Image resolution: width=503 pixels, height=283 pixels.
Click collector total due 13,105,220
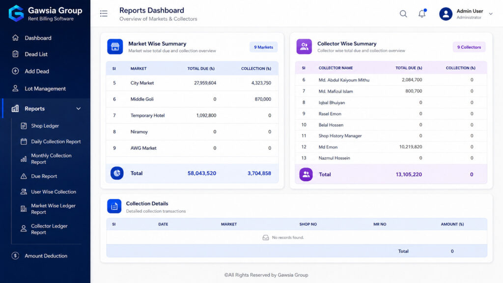coord(409,174)
